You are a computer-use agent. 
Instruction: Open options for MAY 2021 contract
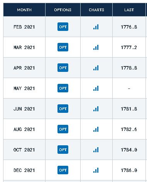coord(63,88)
